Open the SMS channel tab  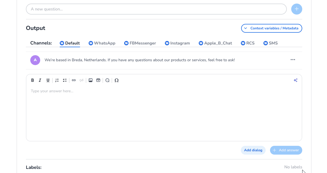271,43
